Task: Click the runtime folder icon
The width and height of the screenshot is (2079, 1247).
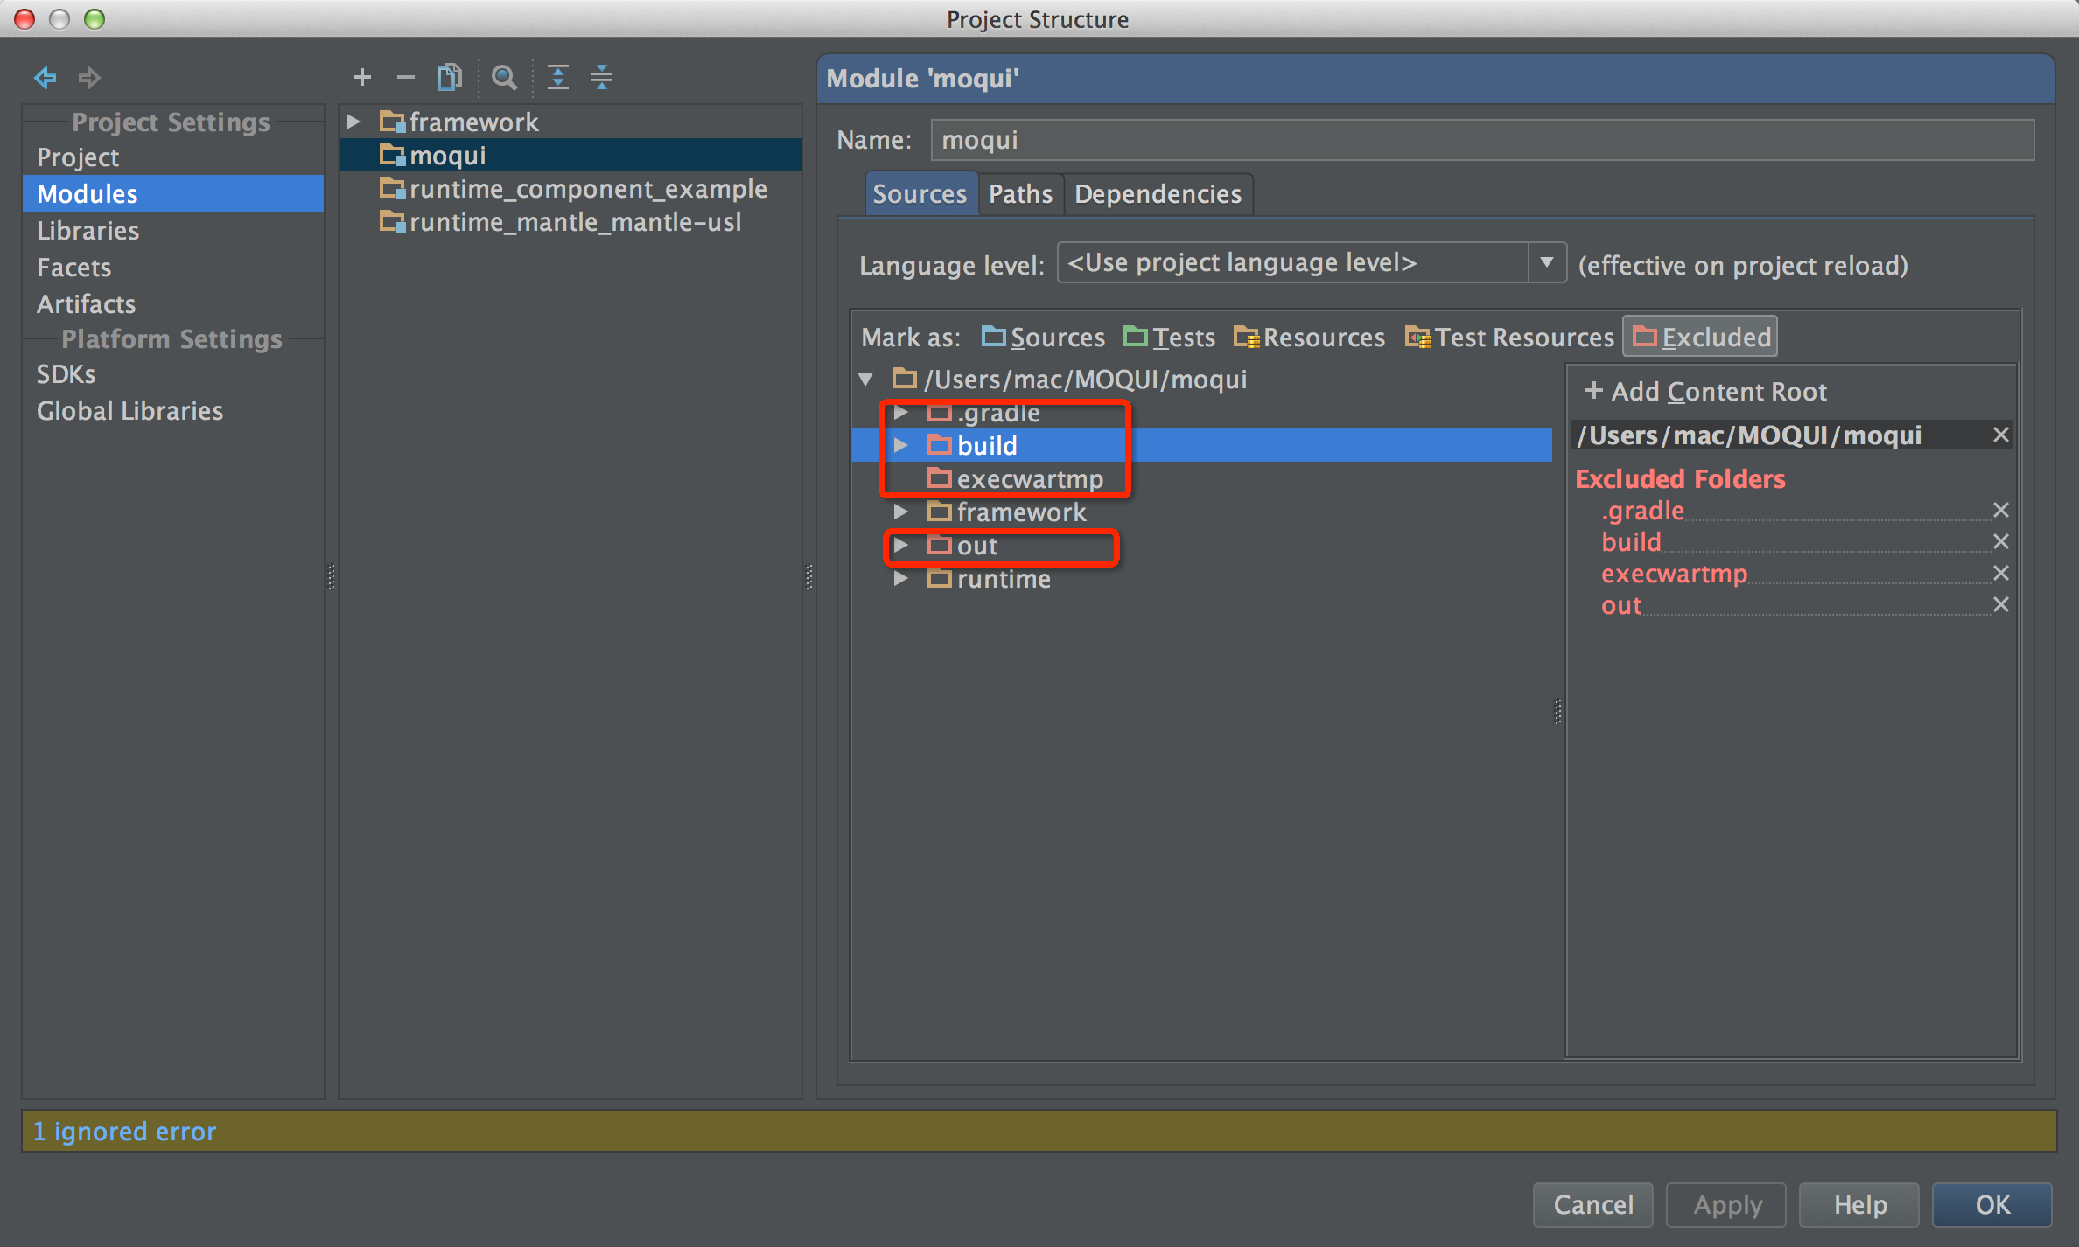Action: tap(940, 578)
